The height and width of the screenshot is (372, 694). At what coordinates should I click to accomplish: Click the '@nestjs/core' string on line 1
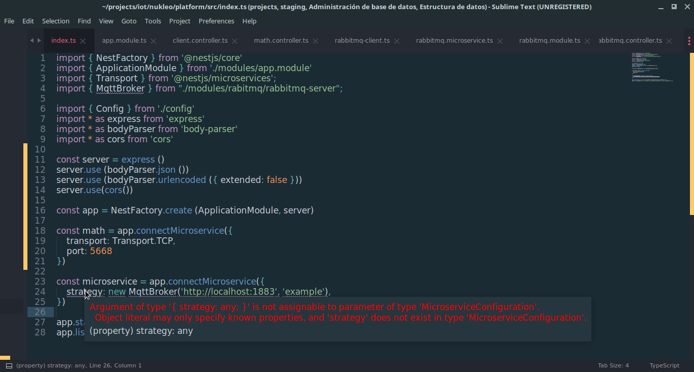pos(211,58)
